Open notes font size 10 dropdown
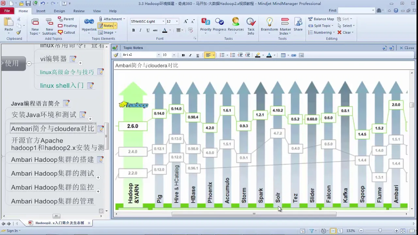 tap(174, 55)
